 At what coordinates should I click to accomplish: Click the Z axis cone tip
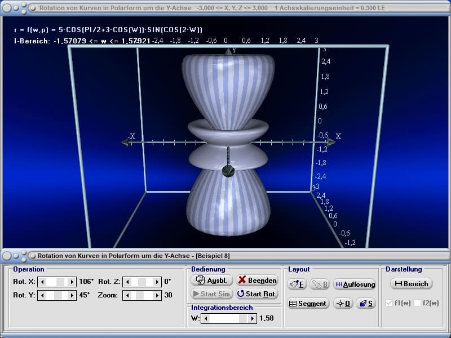tap(228, 171)
